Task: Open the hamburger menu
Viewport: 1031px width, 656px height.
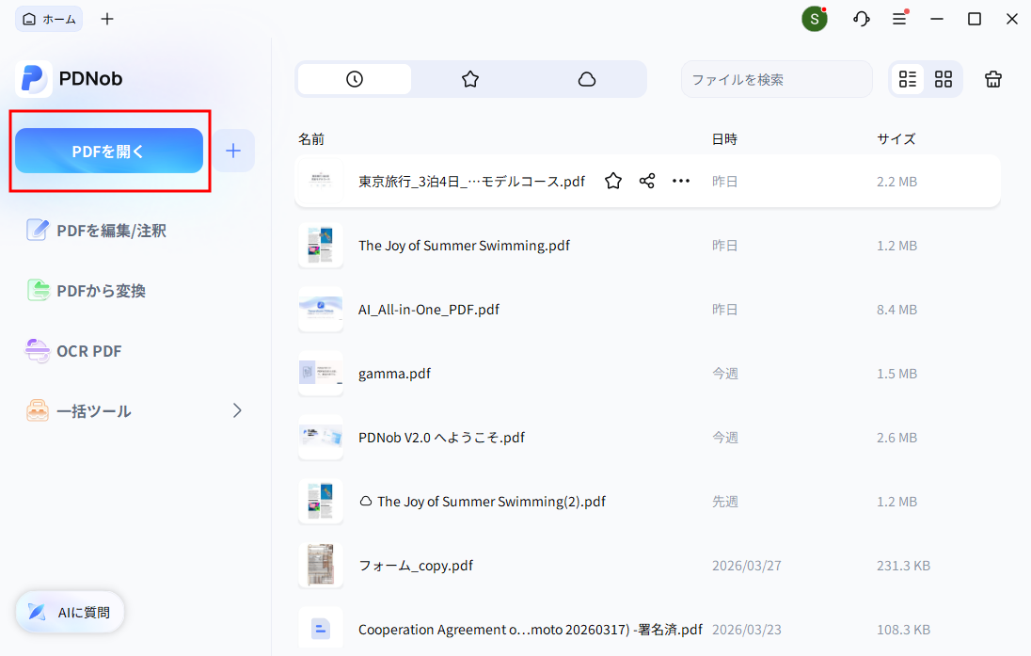Action: (x=899, y=18)
